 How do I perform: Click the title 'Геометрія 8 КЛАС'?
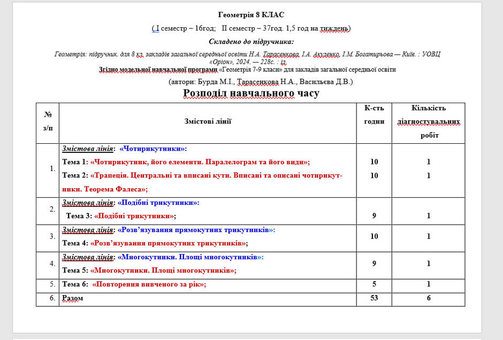(x=251, y=15)
